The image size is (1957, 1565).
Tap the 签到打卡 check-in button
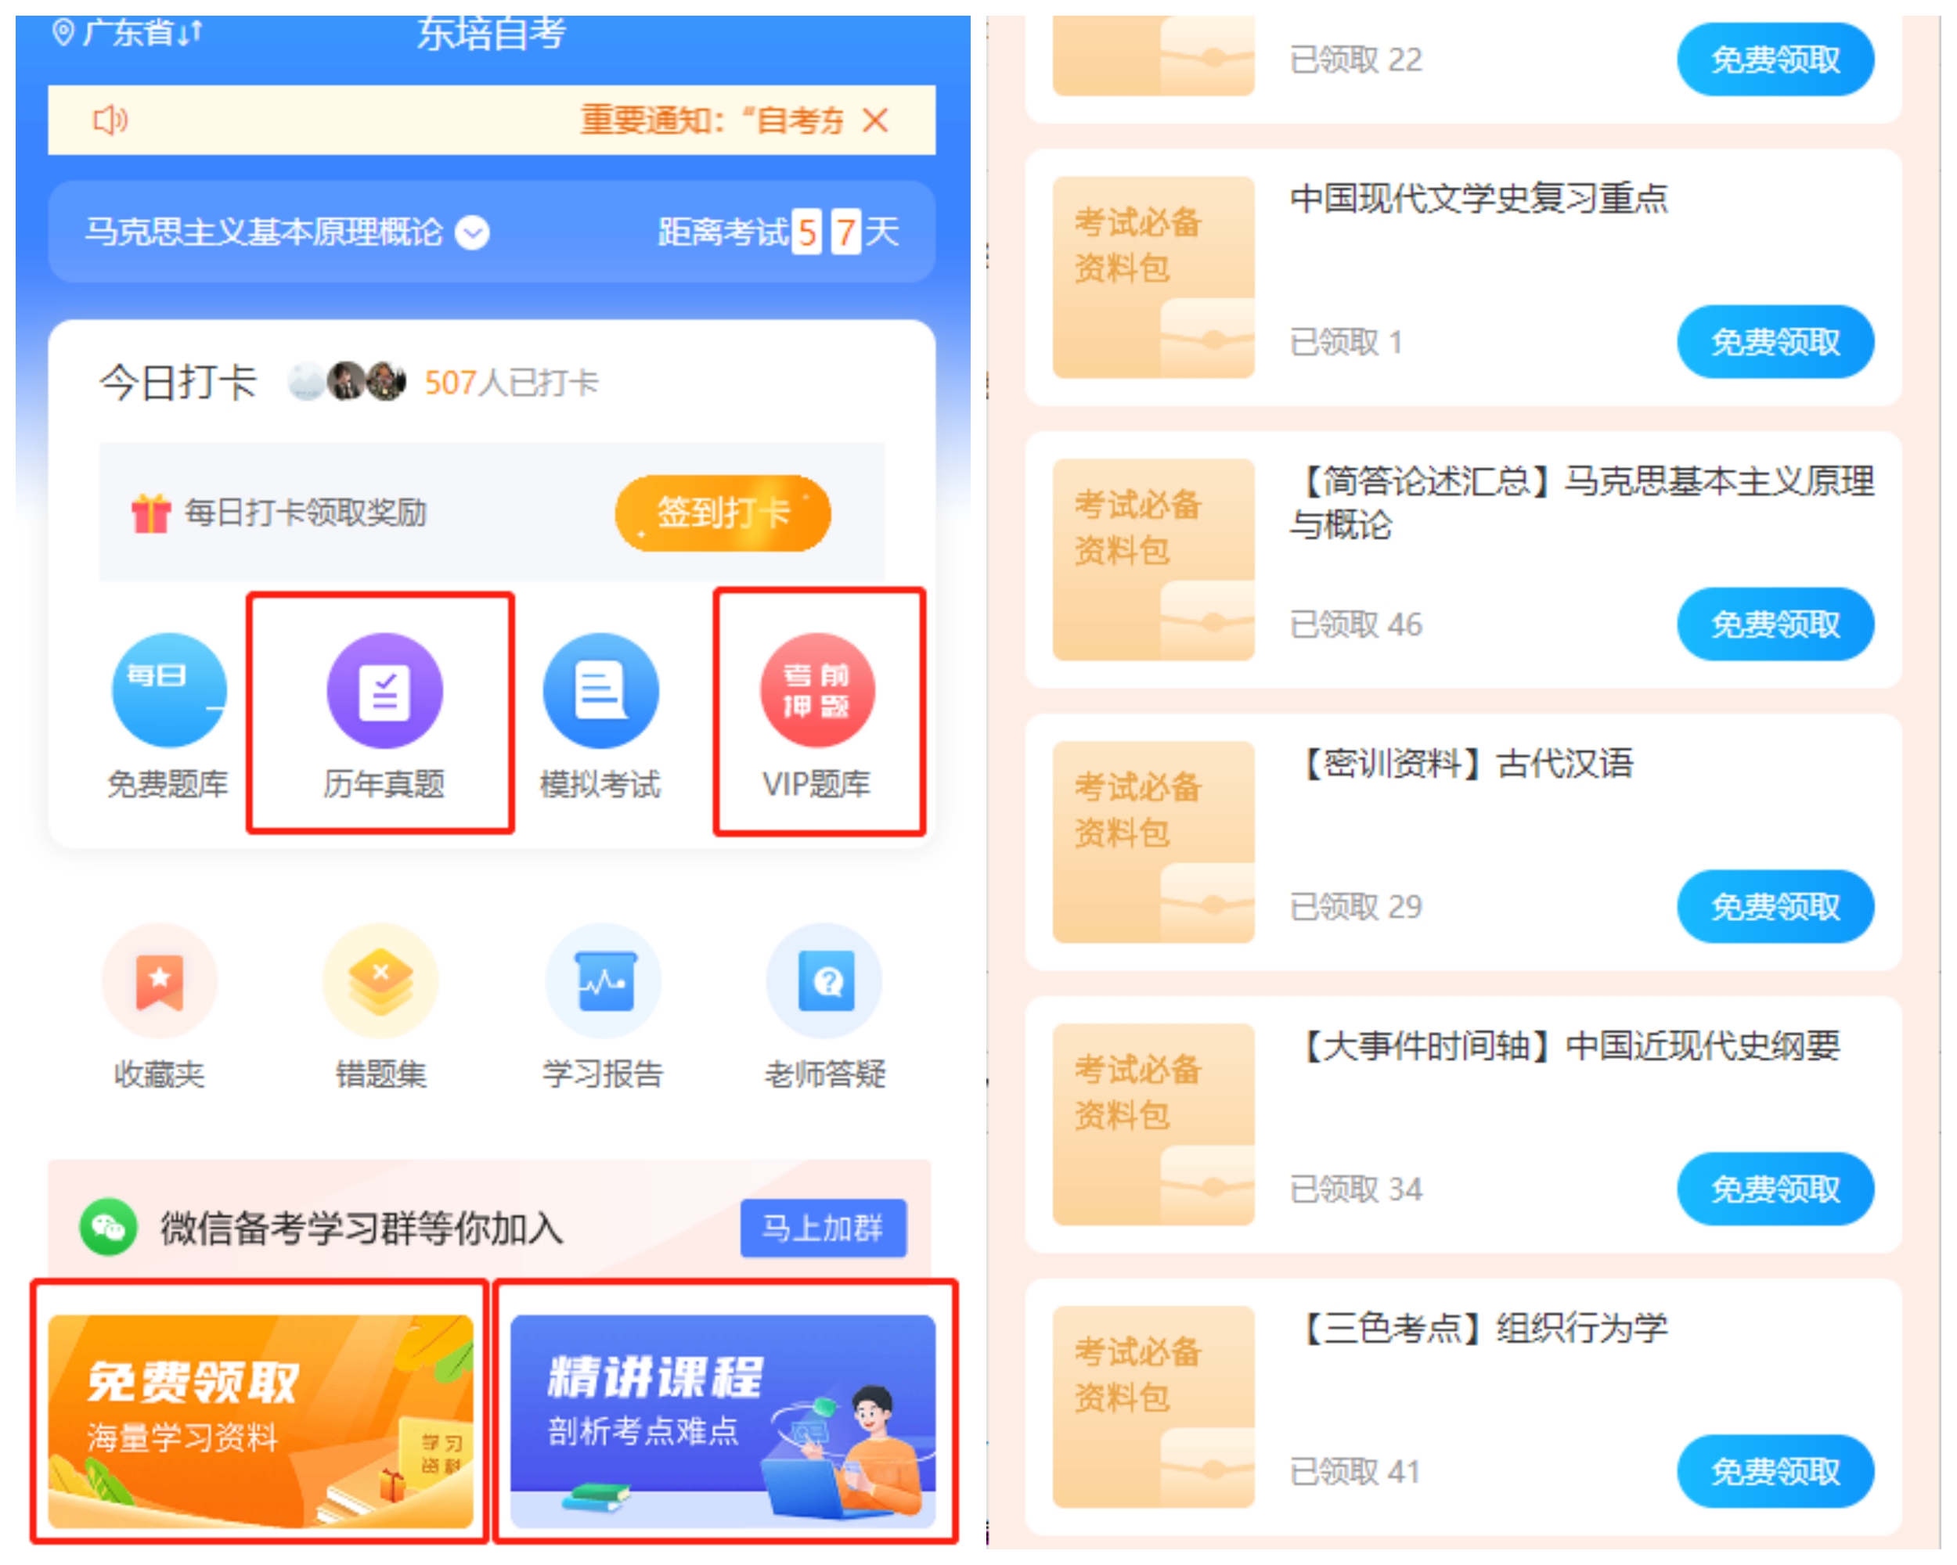coord(723,513)
